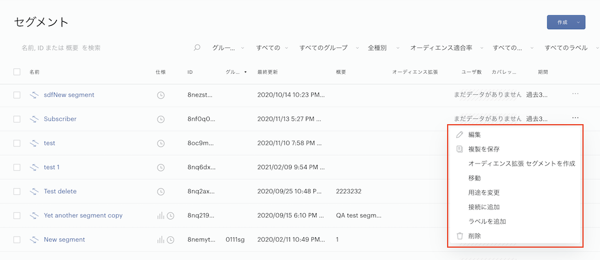Open the オーディエンス適合率 filter dropdown
The height and width of the screenshot is (260, 600).
(446, 48)
